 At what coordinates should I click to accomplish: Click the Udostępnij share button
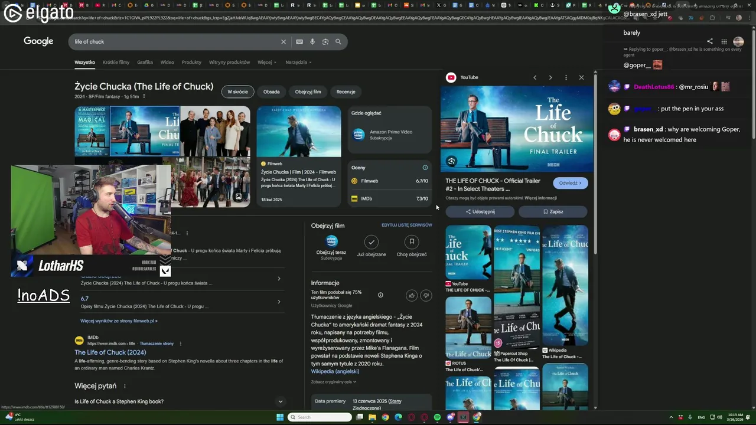click(x=480, y=211)
